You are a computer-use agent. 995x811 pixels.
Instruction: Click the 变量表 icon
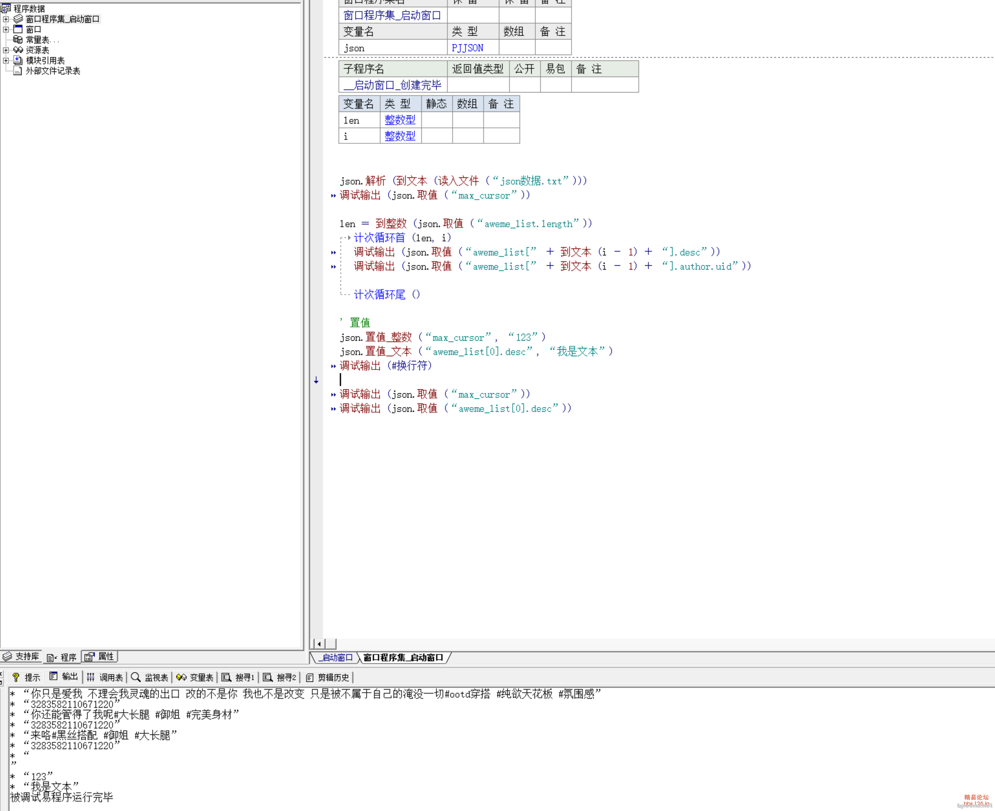(181, 677)
